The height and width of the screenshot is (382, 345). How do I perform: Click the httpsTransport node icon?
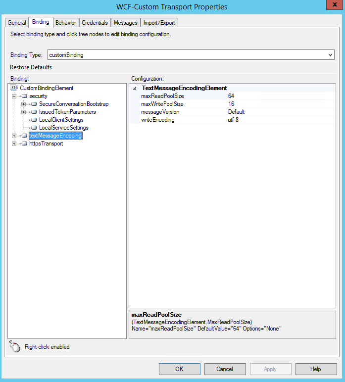[24, 143]
